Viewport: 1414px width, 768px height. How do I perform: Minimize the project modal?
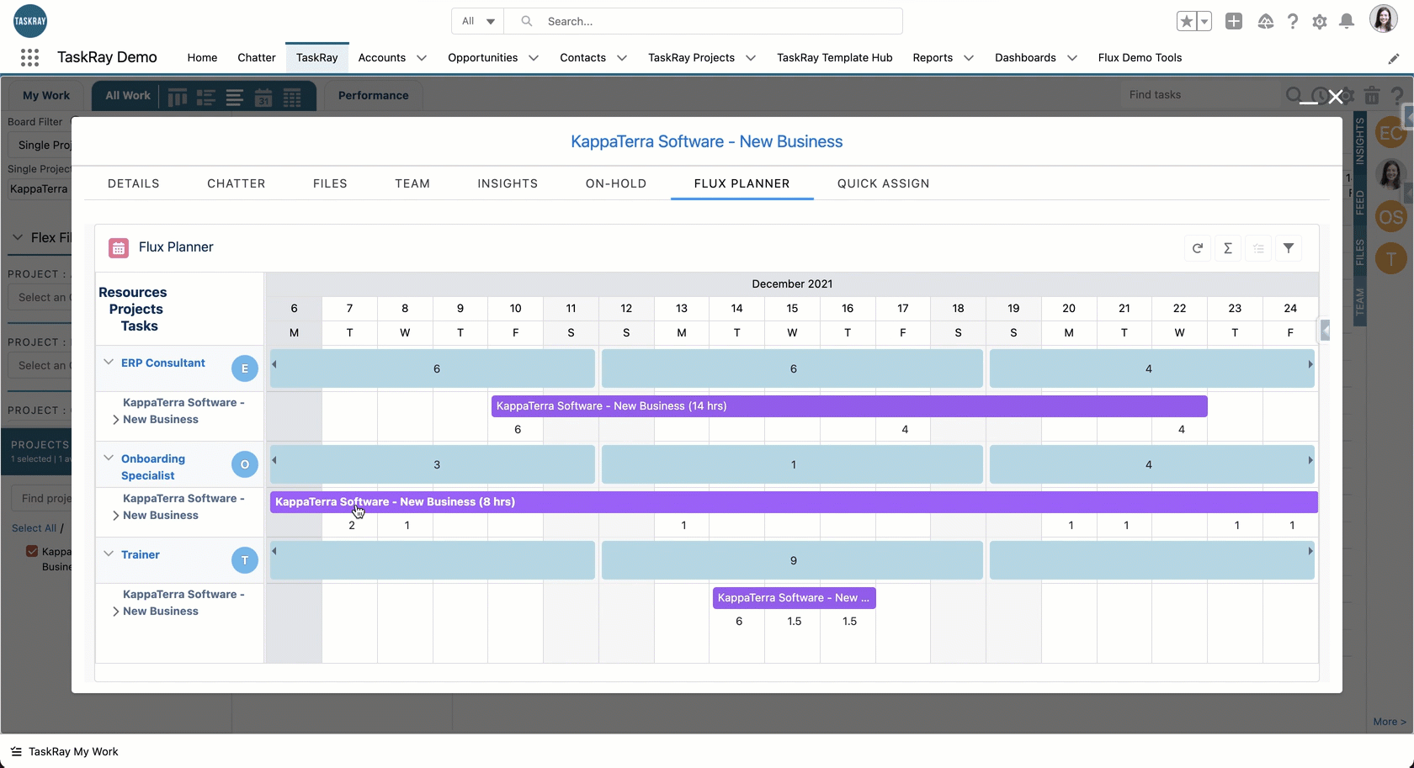click(1309, 102)
